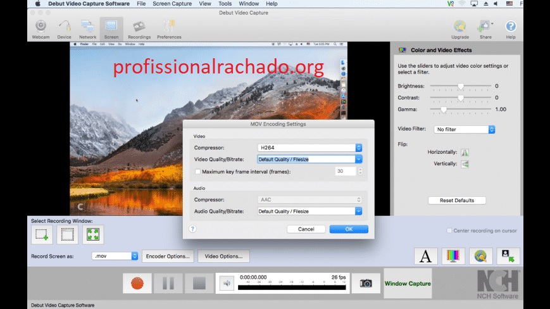550x309 pixels.
Task: Click the Reset Defaults button
Action: point(457,200)
